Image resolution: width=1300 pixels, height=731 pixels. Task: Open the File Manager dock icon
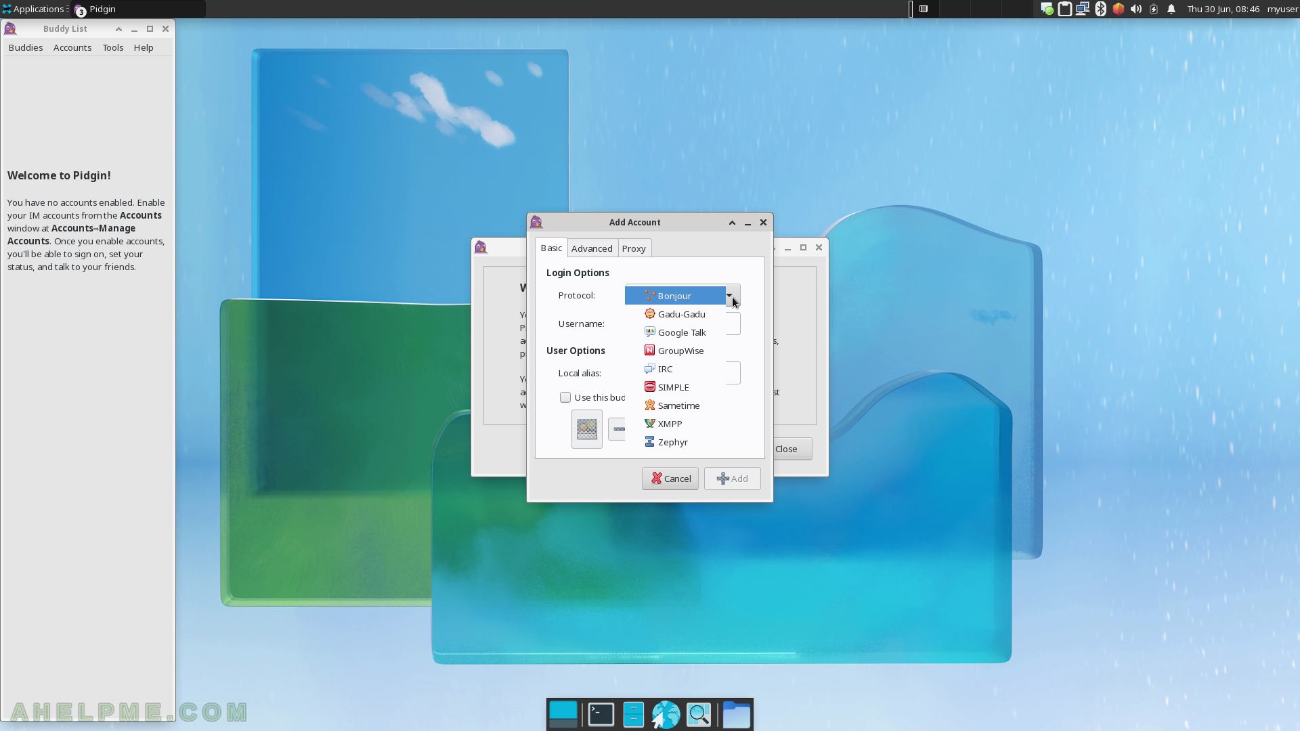633,715
